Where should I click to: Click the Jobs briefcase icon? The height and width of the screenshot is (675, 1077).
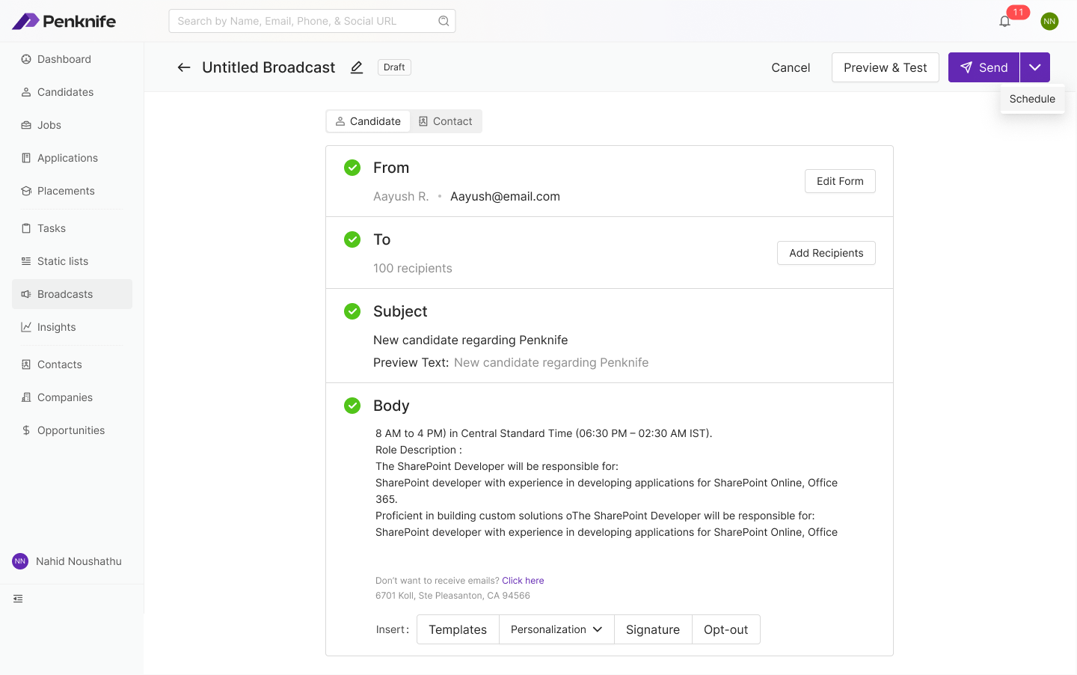click(26, 125)
